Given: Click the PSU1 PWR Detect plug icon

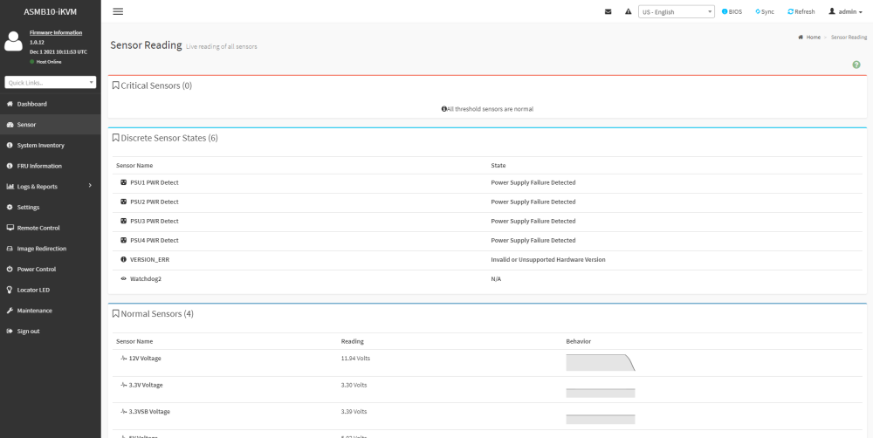Looking at the screenshot, I should [124, 182].
